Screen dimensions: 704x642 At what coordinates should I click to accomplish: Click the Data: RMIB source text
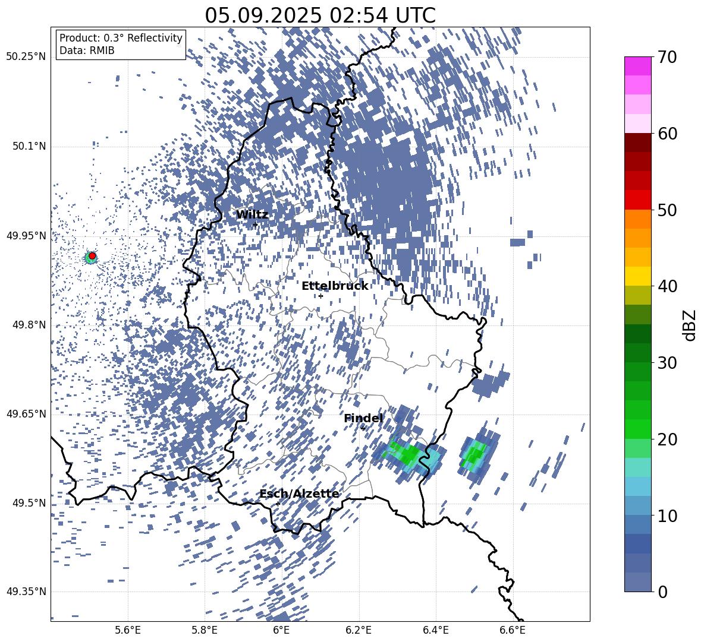[87, 50]
